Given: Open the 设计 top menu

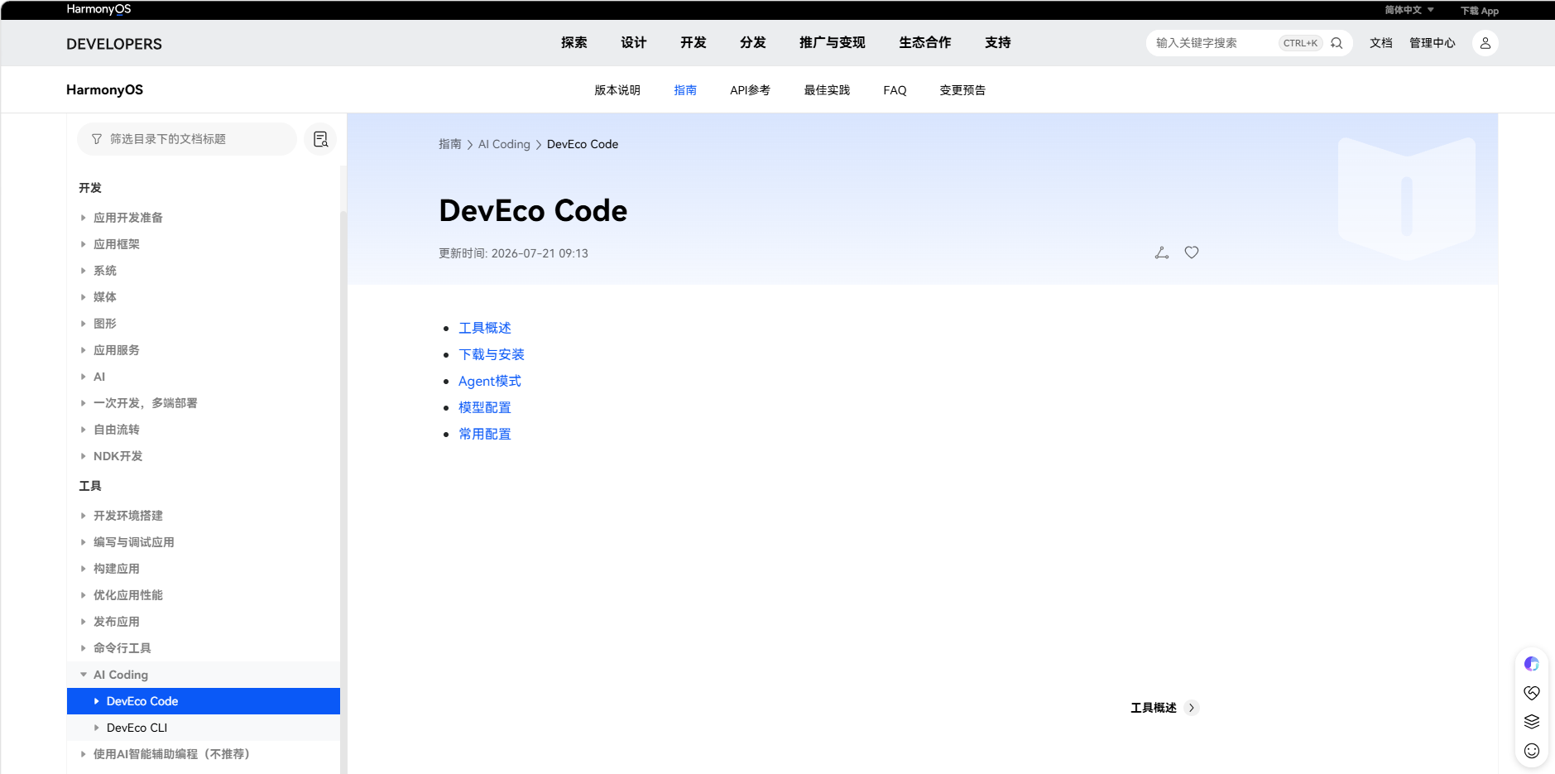Looking at the screenshot, I should click(633, 43).
